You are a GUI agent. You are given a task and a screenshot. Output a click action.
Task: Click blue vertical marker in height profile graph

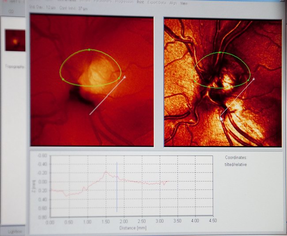117,187
